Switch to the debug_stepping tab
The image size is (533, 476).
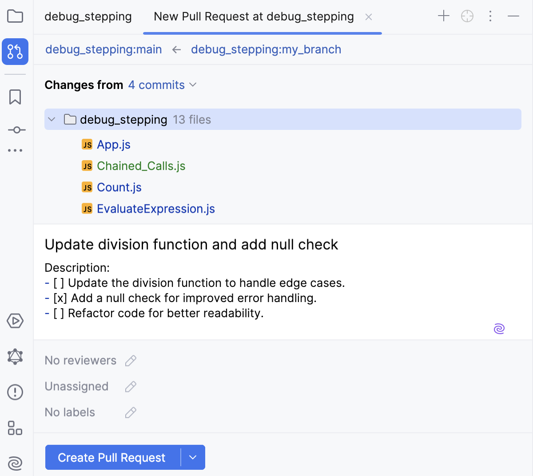click(x=88, y=16)
